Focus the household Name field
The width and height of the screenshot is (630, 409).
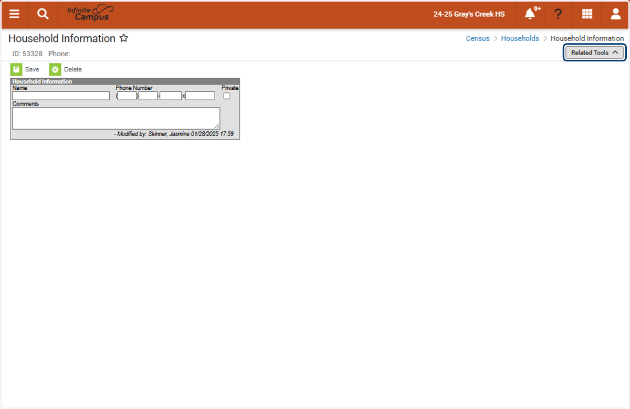61,96
